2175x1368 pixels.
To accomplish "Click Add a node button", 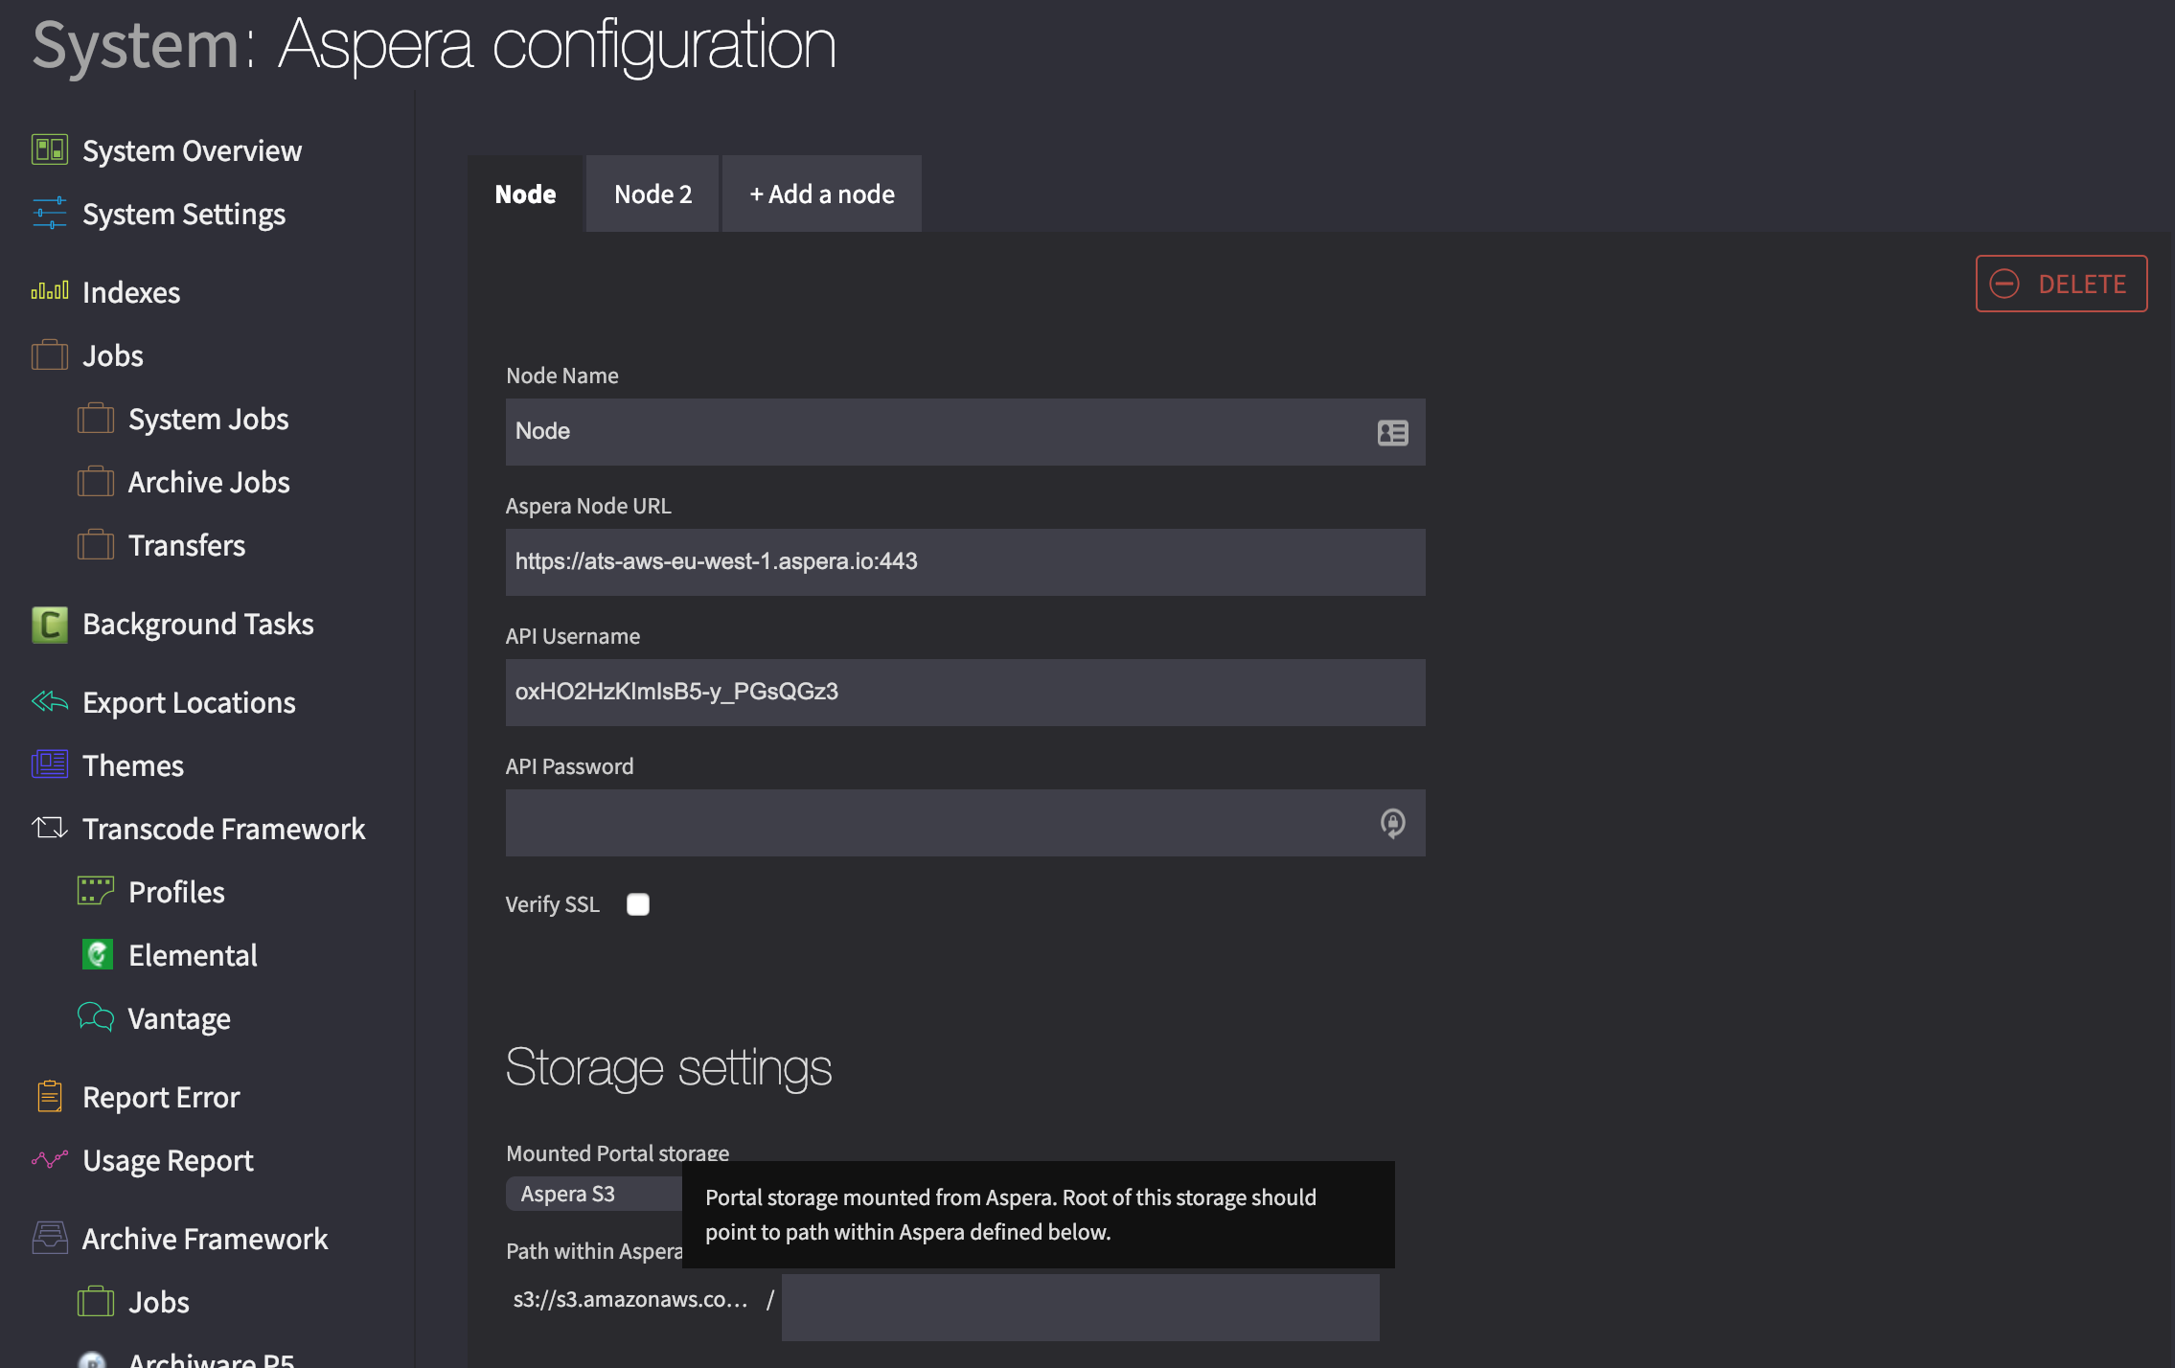I will click(x=821, y=193).
